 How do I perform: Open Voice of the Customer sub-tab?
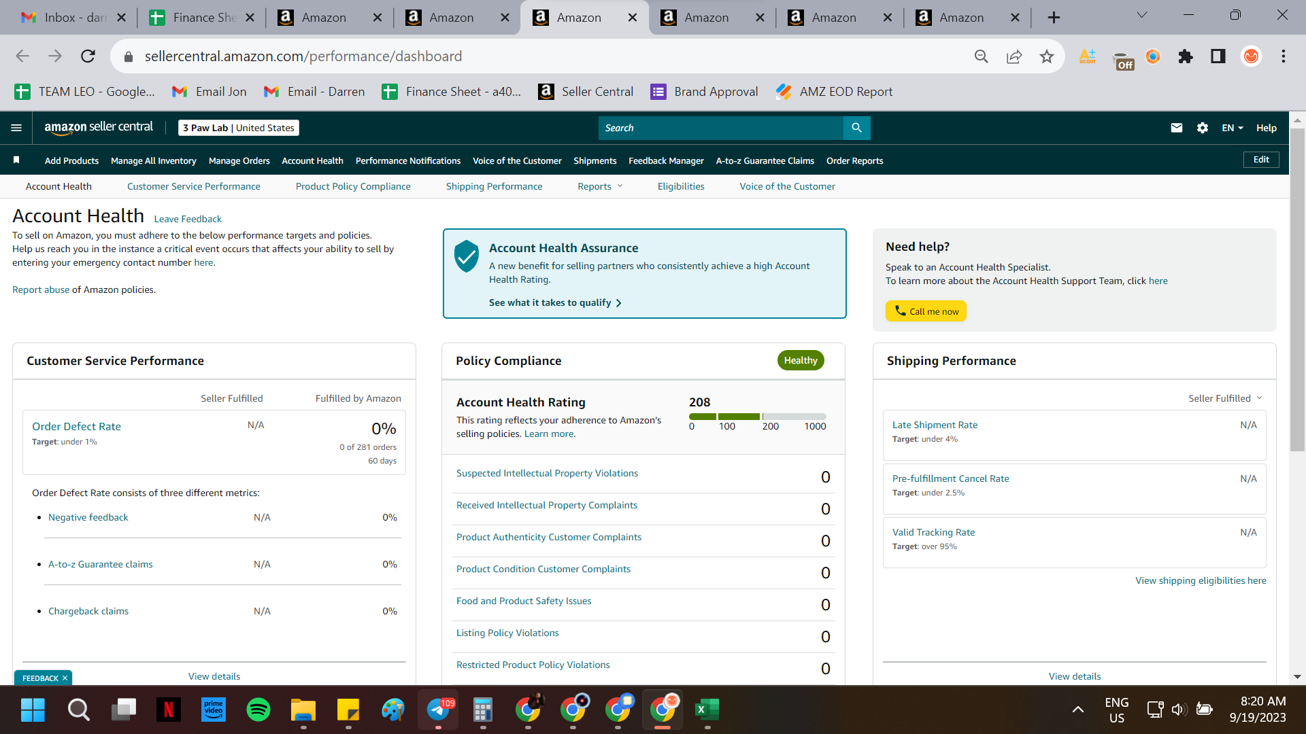788,186
